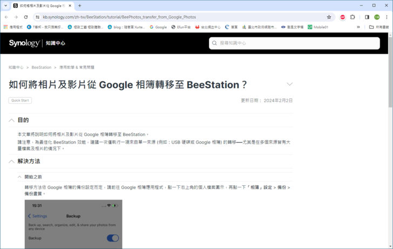Open the 藝墨文字檔 bookmark
The height and width of the screenshot is (249, 393).
292,27
